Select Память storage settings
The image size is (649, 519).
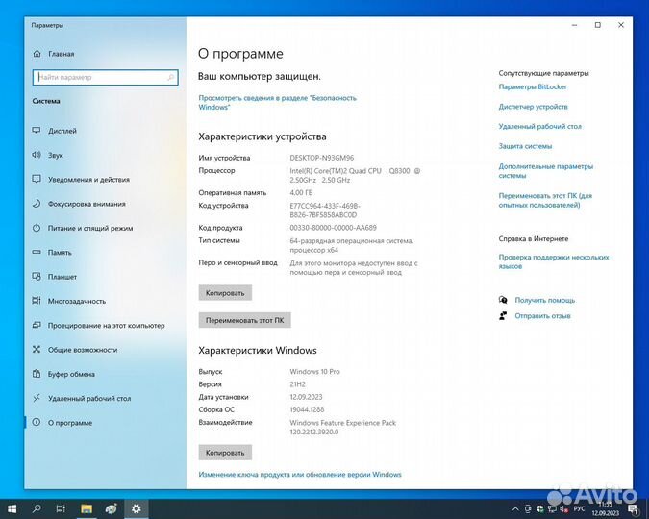[60, 253]
